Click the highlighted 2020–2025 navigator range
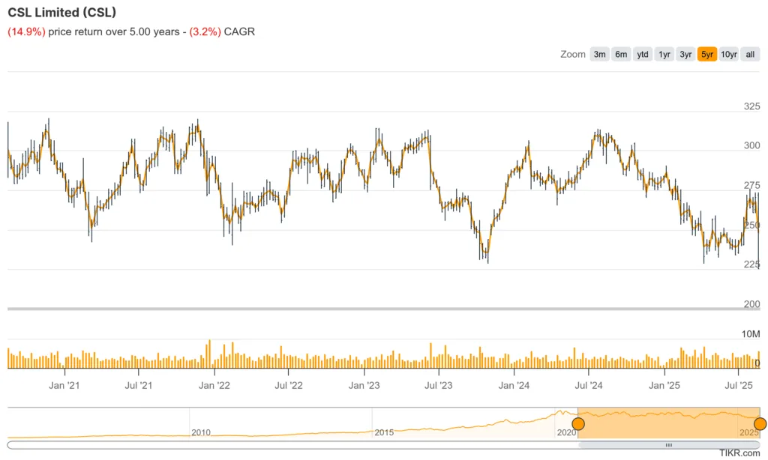The image size is (768, 460). [x=667, y=423]
